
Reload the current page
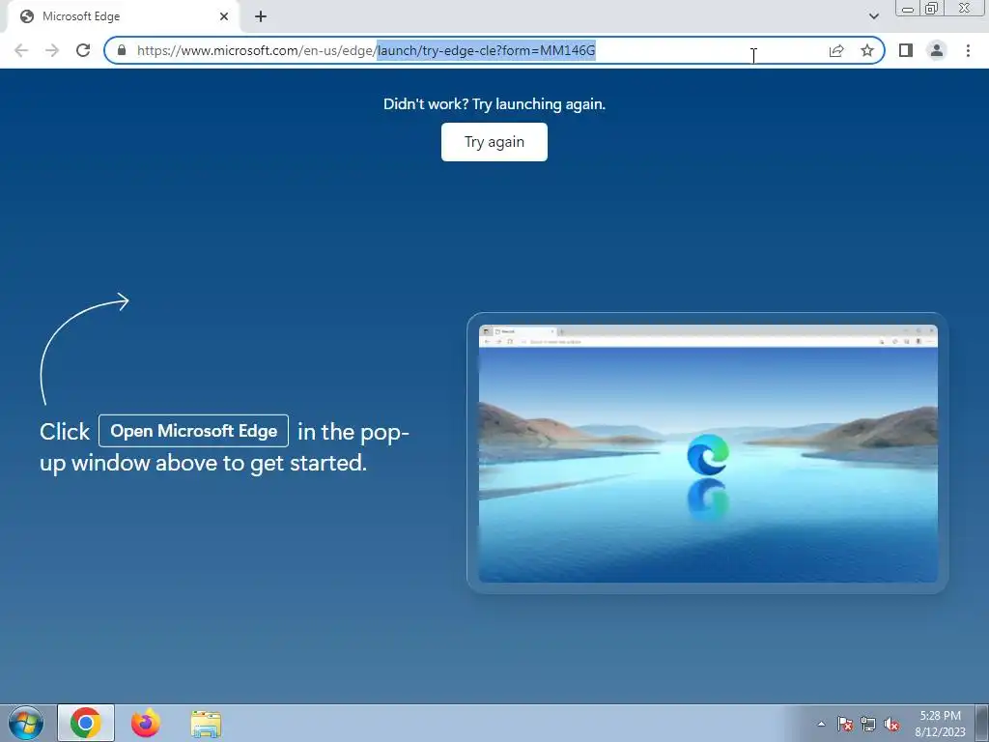[83, 50]
